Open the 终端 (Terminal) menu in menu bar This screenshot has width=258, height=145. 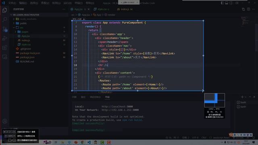point(79,3)
